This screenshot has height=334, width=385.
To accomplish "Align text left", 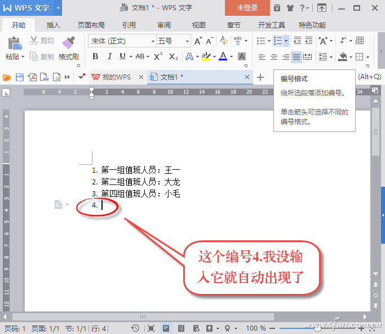I will 262,57.
